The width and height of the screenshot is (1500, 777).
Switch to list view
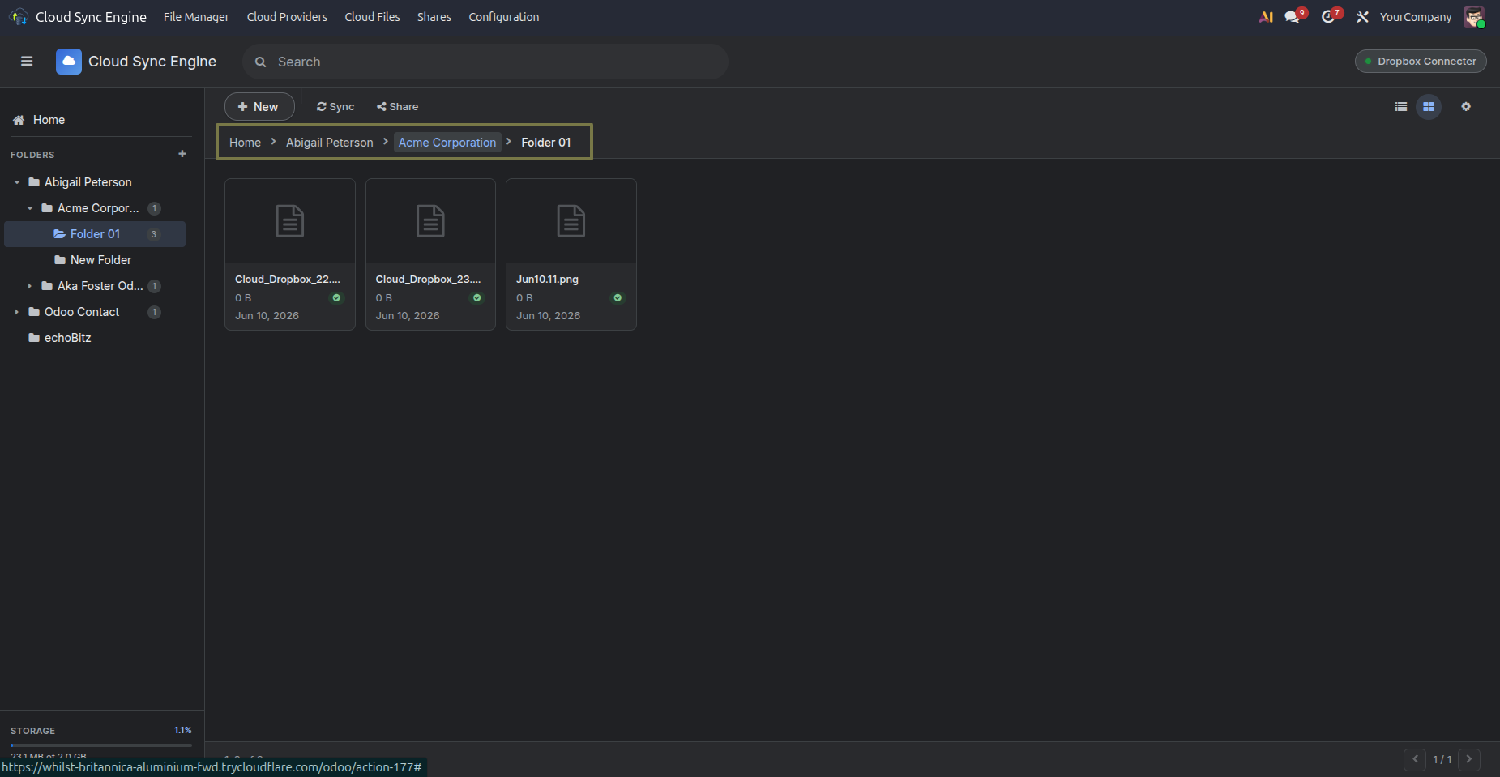(x=1401, y=107)
